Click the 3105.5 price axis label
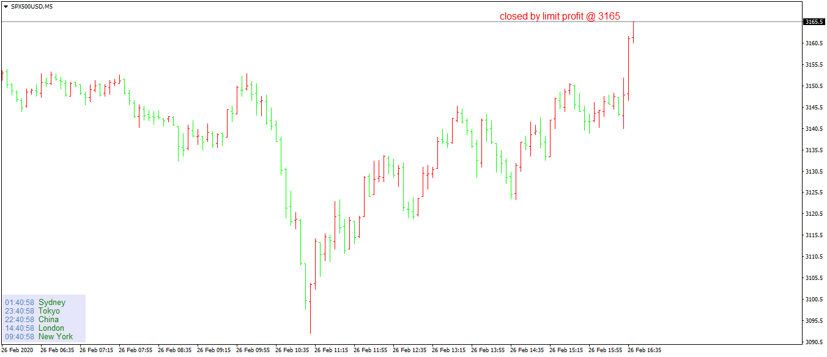The width and height of the screenshot is (827, 357). [813, 278]
